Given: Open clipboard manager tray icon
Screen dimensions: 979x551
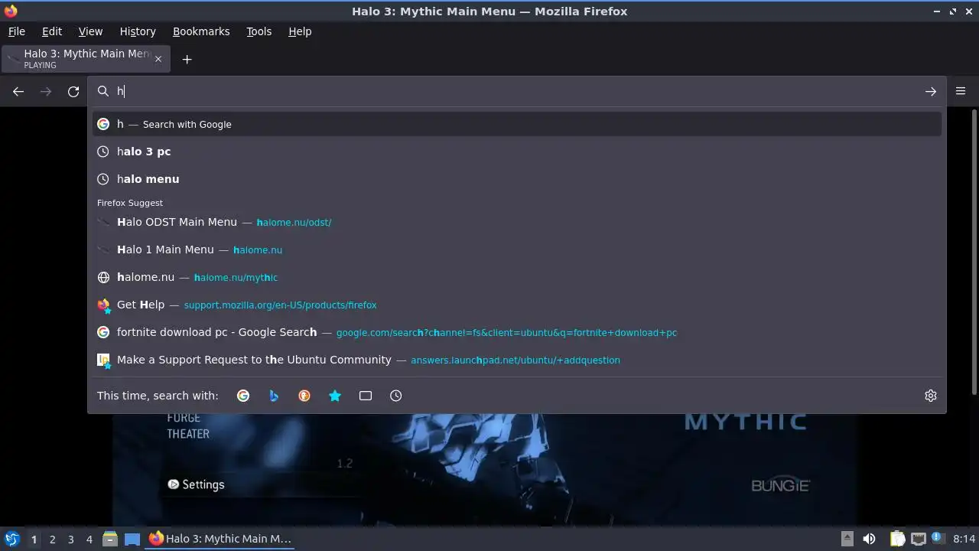Looking at the screenshot, I should click(897, 539).
